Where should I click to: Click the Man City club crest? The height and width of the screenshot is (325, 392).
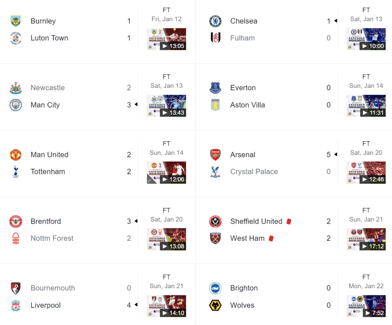tap(16, 105)
